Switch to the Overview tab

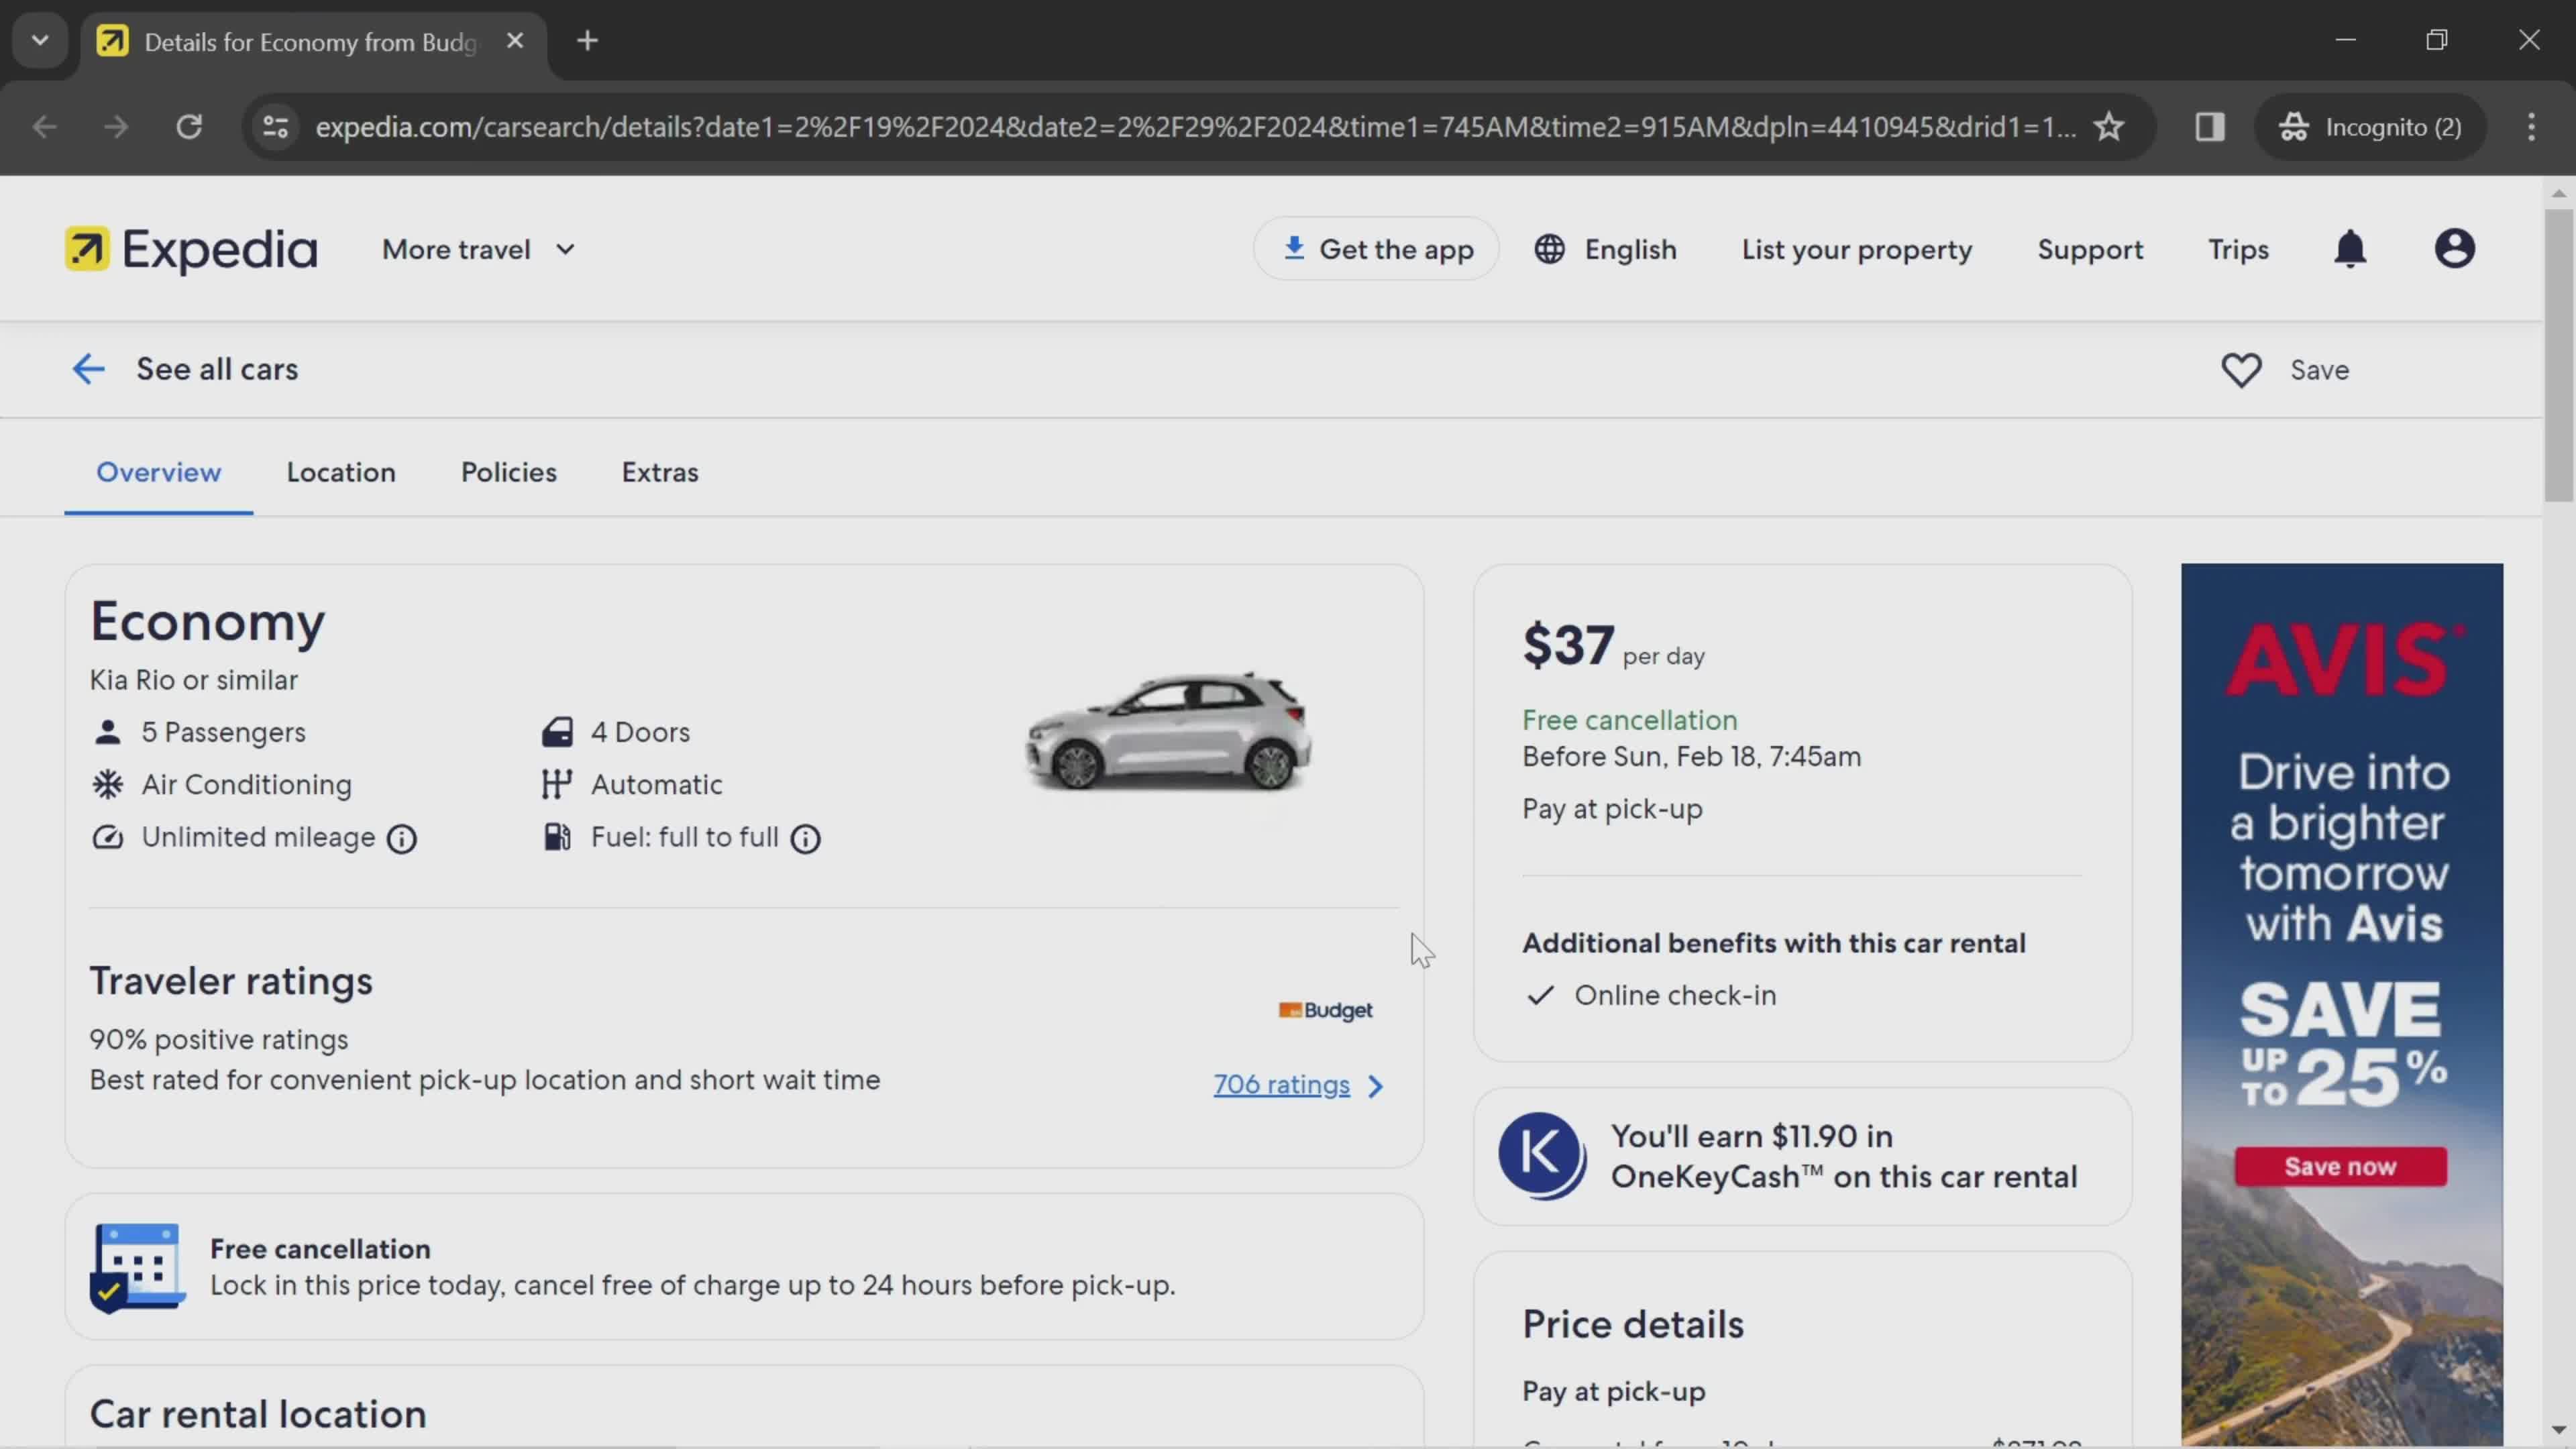(158, 472)
